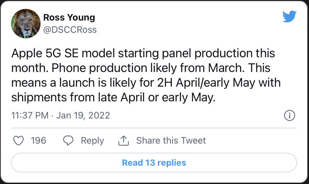
Task: Click the Twitter bird logo
Action: 289,17
